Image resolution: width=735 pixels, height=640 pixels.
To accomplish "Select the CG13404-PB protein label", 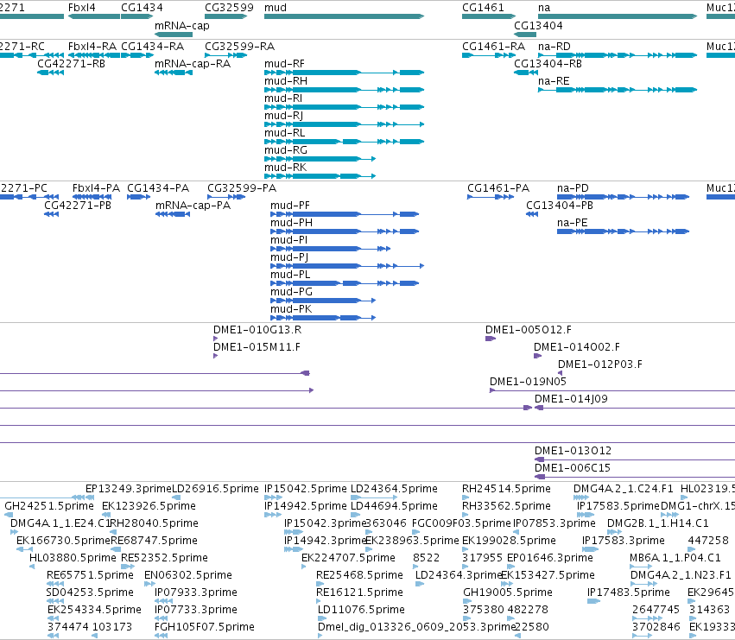I will click(x=559, y=205).
